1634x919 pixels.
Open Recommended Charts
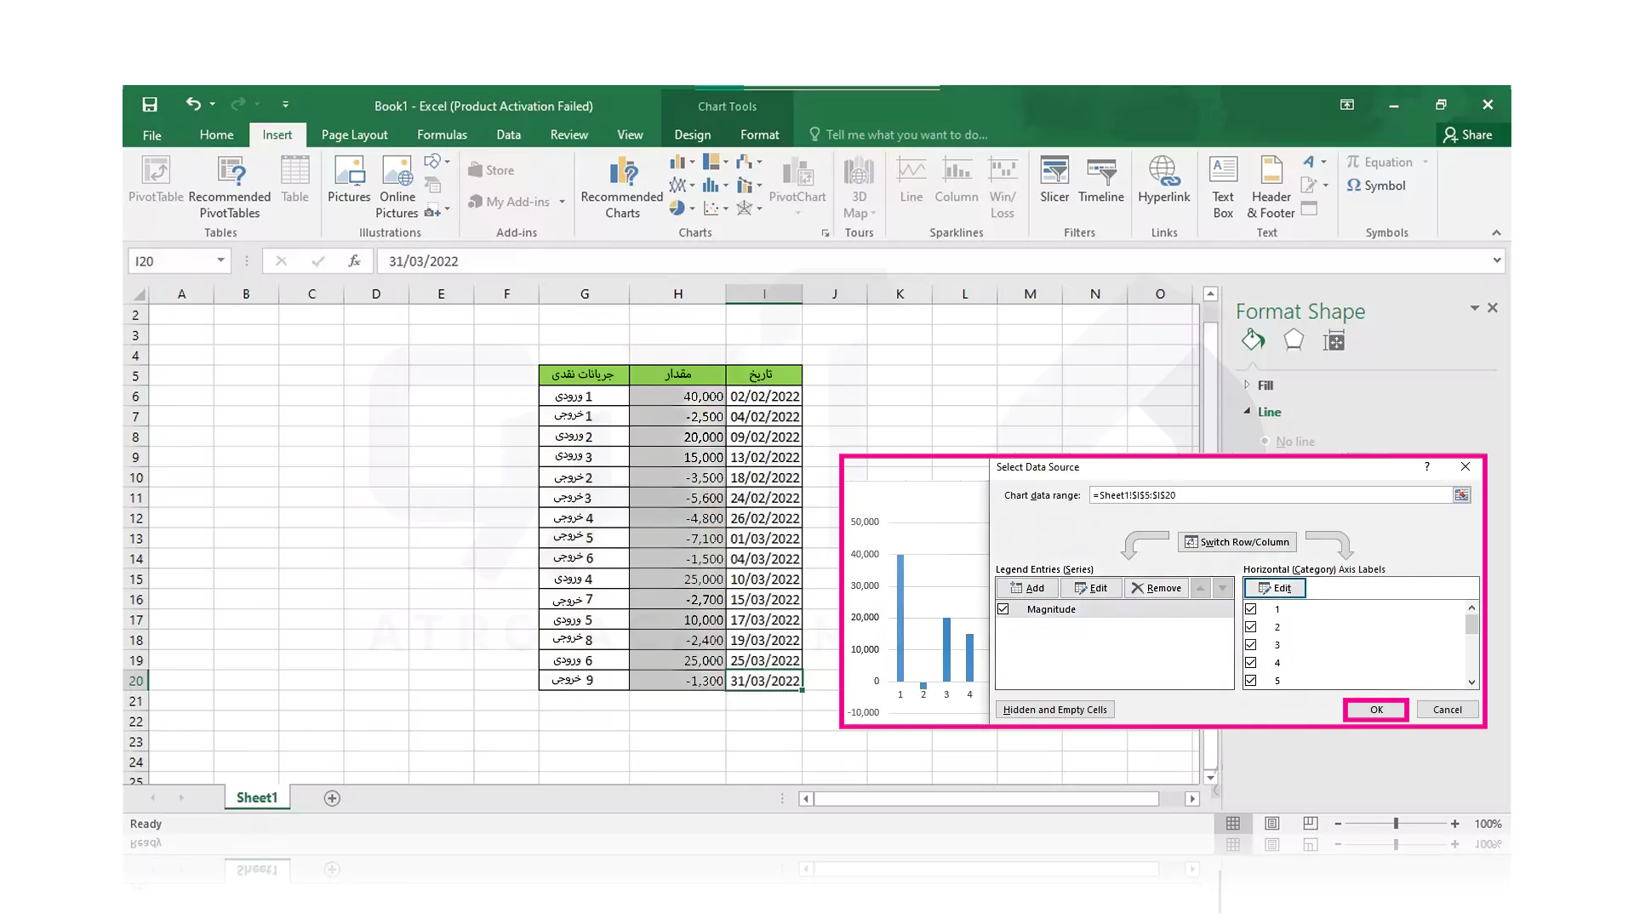click(x=622, y=187)
